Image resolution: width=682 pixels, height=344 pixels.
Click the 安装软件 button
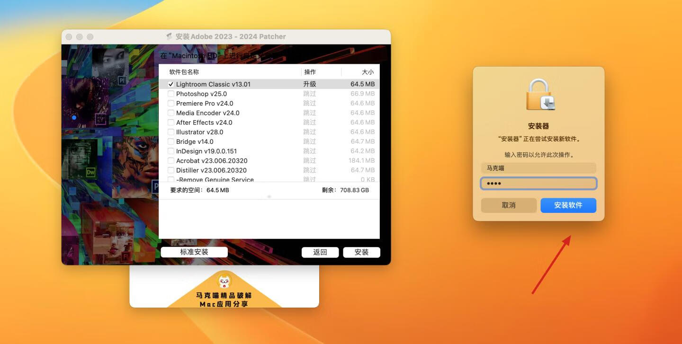click(568, 205)
